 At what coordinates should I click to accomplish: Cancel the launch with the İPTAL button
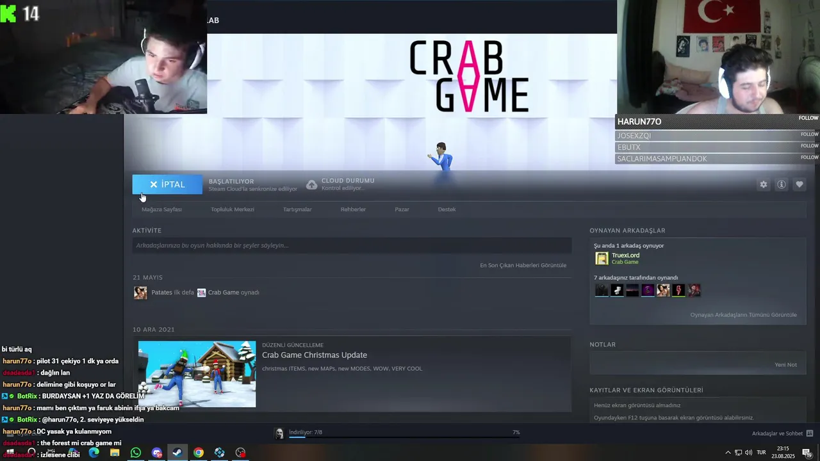(167, 184)
